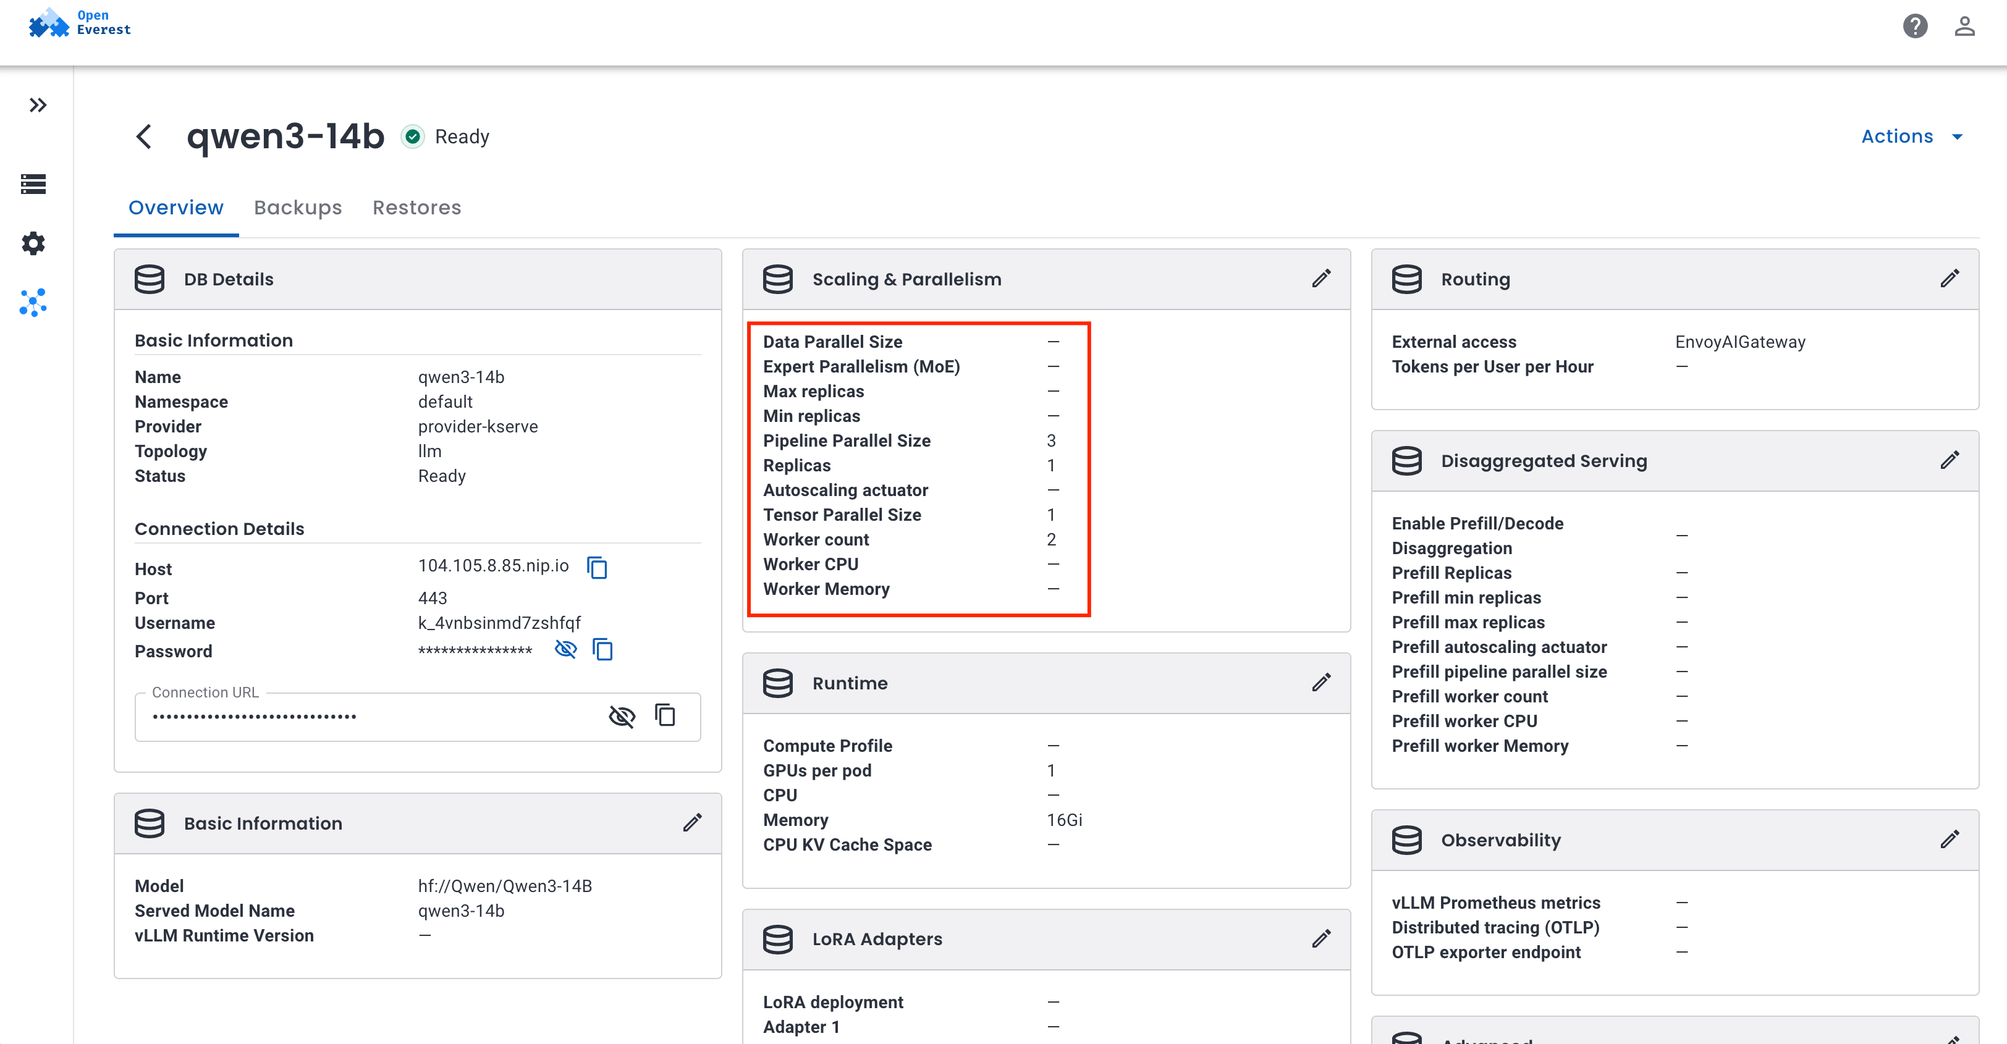Edit the Runtime section
The height and width of the screenshot is (1044, 2007).
[1321, 683]
